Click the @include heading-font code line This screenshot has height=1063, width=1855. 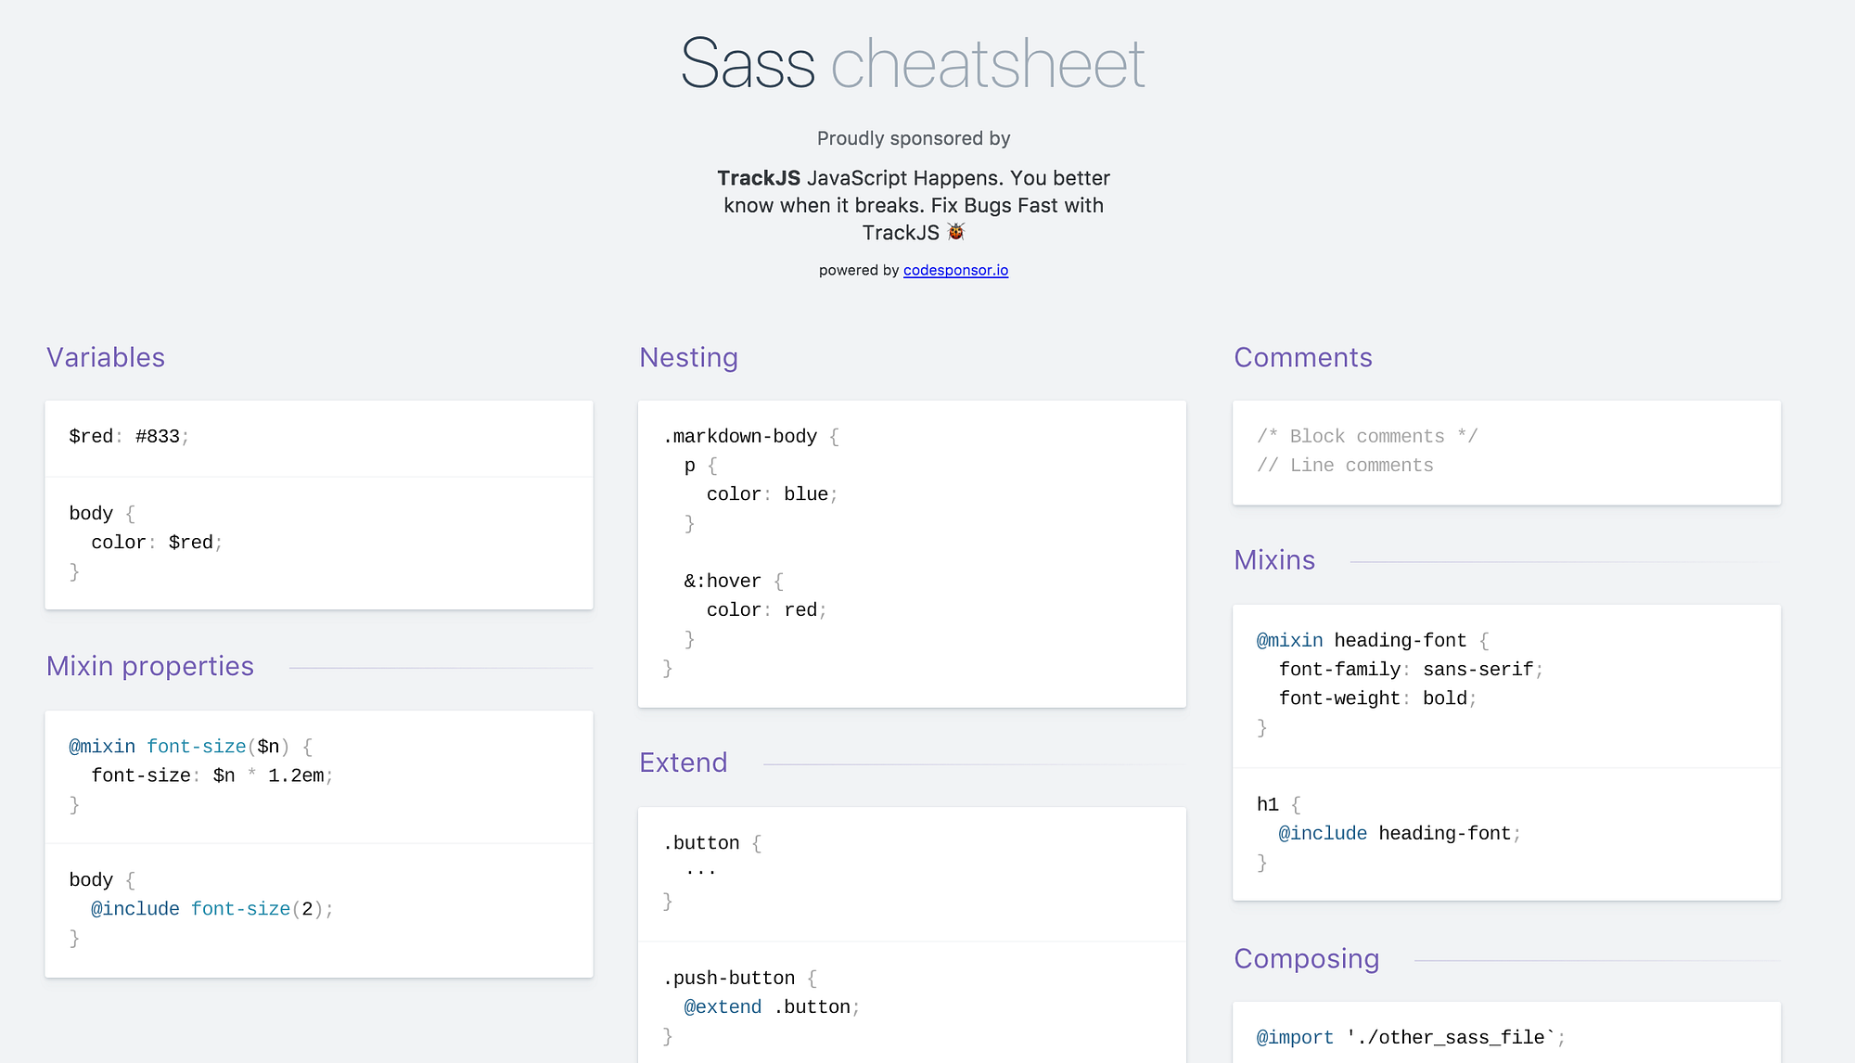click(1396, 833)
